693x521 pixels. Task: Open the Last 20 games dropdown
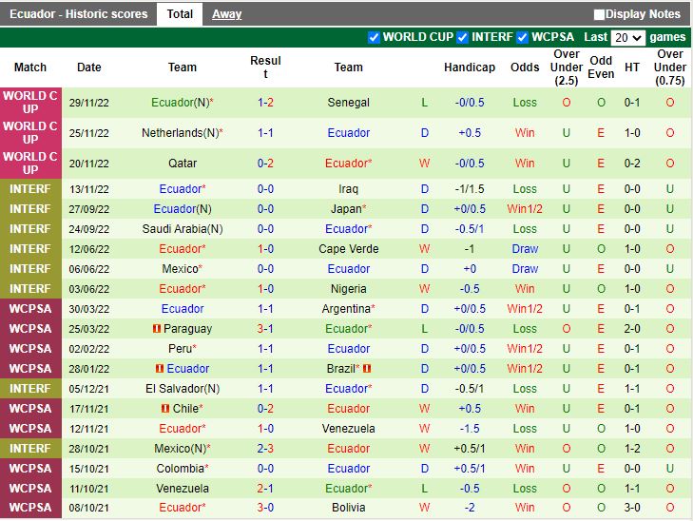pyautogui.click(x=628, y=38)
